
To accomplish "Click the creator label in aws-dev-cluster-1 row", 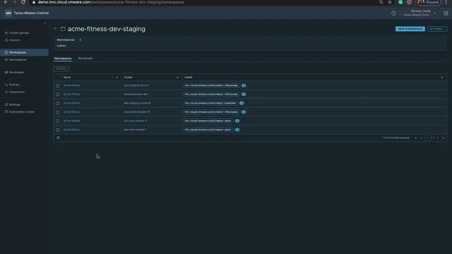I will 208,130.
